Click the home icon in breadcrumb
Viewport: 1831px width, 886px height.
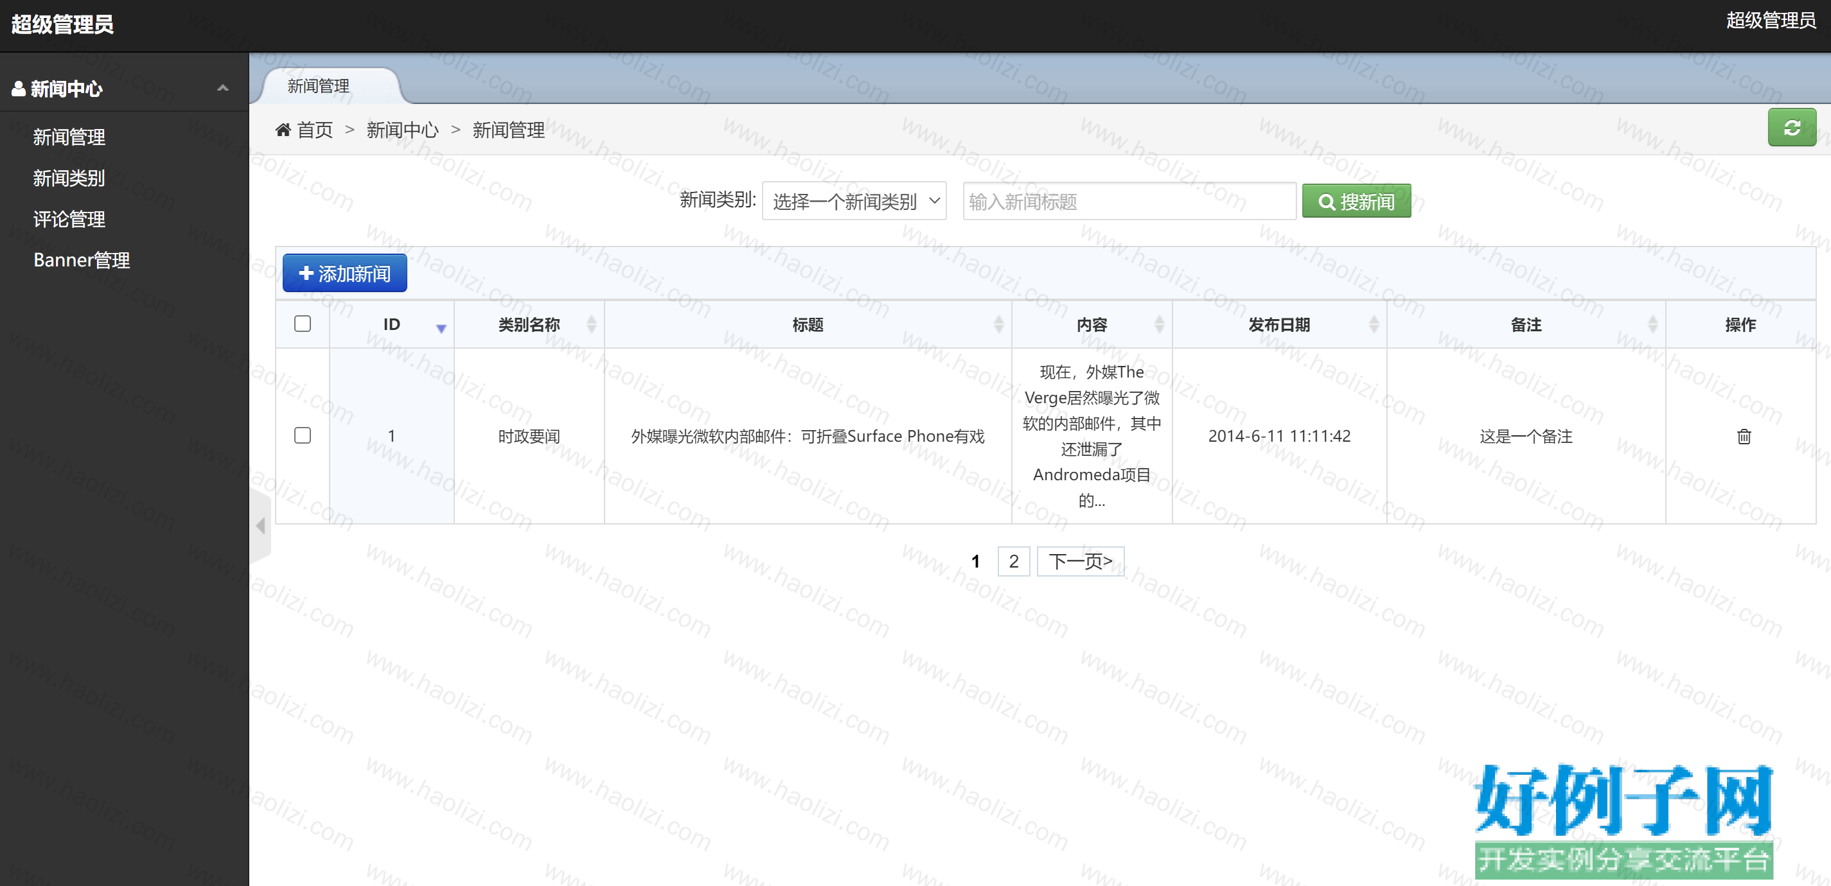click(283, 129)
